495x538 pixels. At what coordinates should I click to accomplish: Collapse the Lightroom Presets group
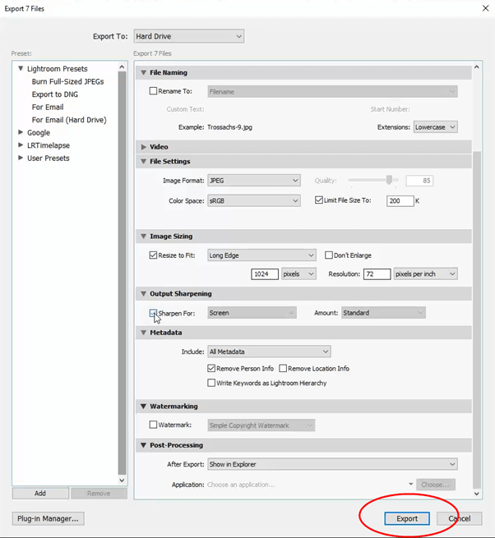click(x=21, y=69)
